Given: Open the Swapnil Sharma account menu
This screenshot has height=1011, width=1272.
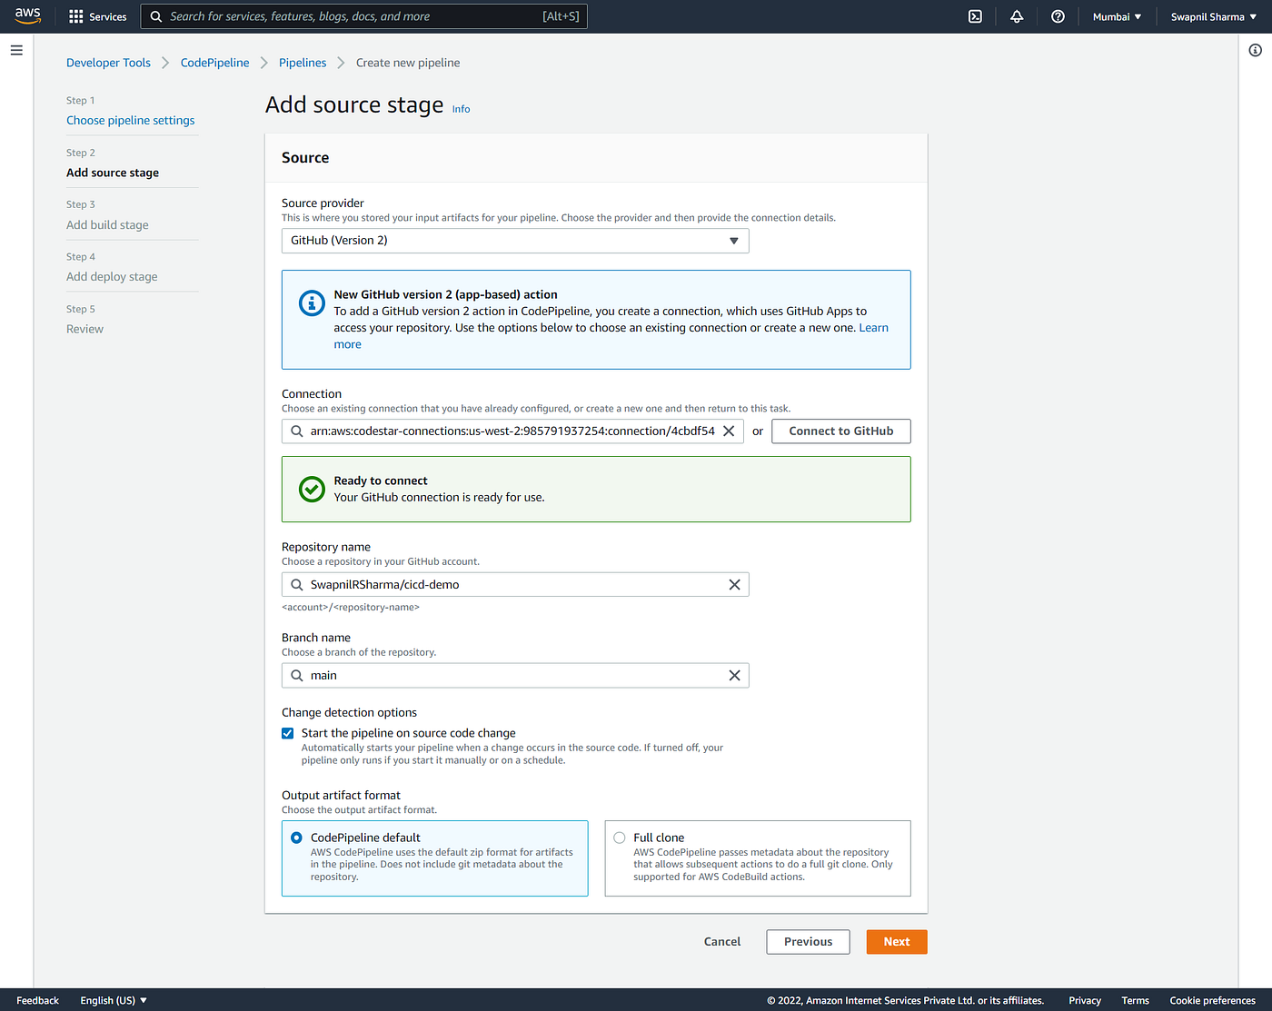Looking at the screenshot, I should tap(1214, 16).
